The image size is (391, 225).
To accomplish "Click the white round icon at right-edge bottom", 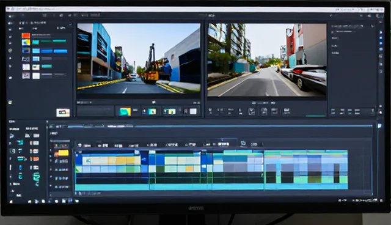I will (x=381, y=112).
